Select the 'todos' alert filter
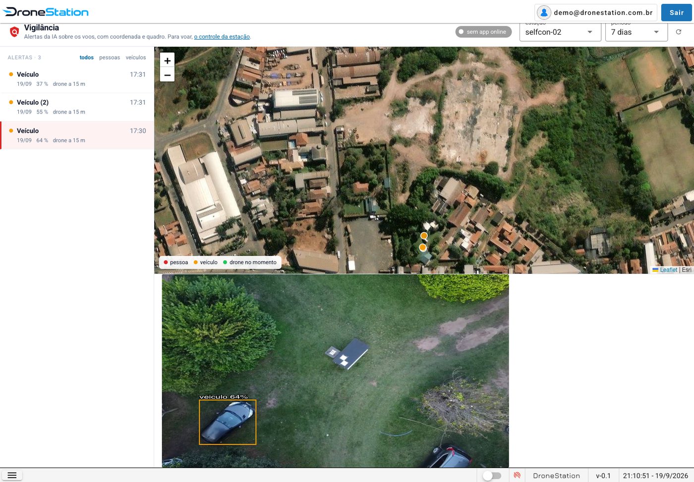694x482 pixels. tap(87, 58)
